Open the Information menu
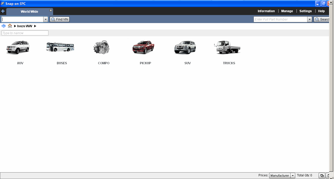The width and height of the screenshot is (334, 179). (266, 11)
